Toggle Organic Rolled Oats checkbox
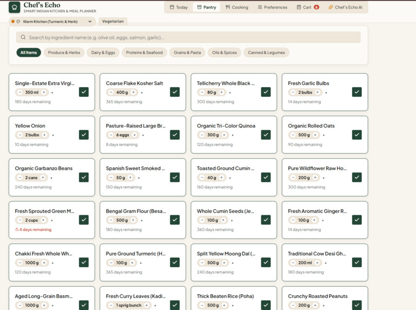This screenshot has height=310, width=416. tap(357, 135)
